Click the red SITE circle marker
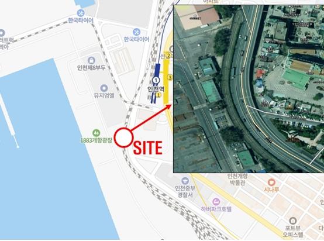324x241 pixels. tap(123, 137)
